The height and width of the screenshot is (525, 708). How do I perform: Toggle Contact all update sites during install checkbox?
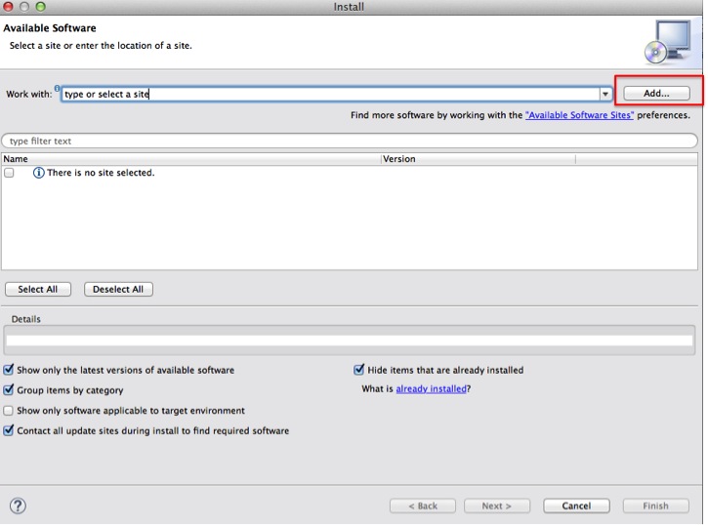click(x=9, y=430)
